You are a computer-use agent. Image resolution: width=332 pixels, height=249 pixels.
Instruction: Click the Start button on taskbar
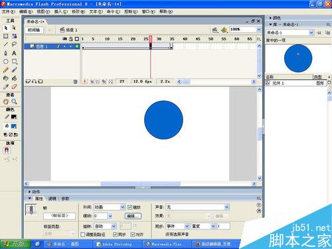pyautogui.click(x=15, y=244)
